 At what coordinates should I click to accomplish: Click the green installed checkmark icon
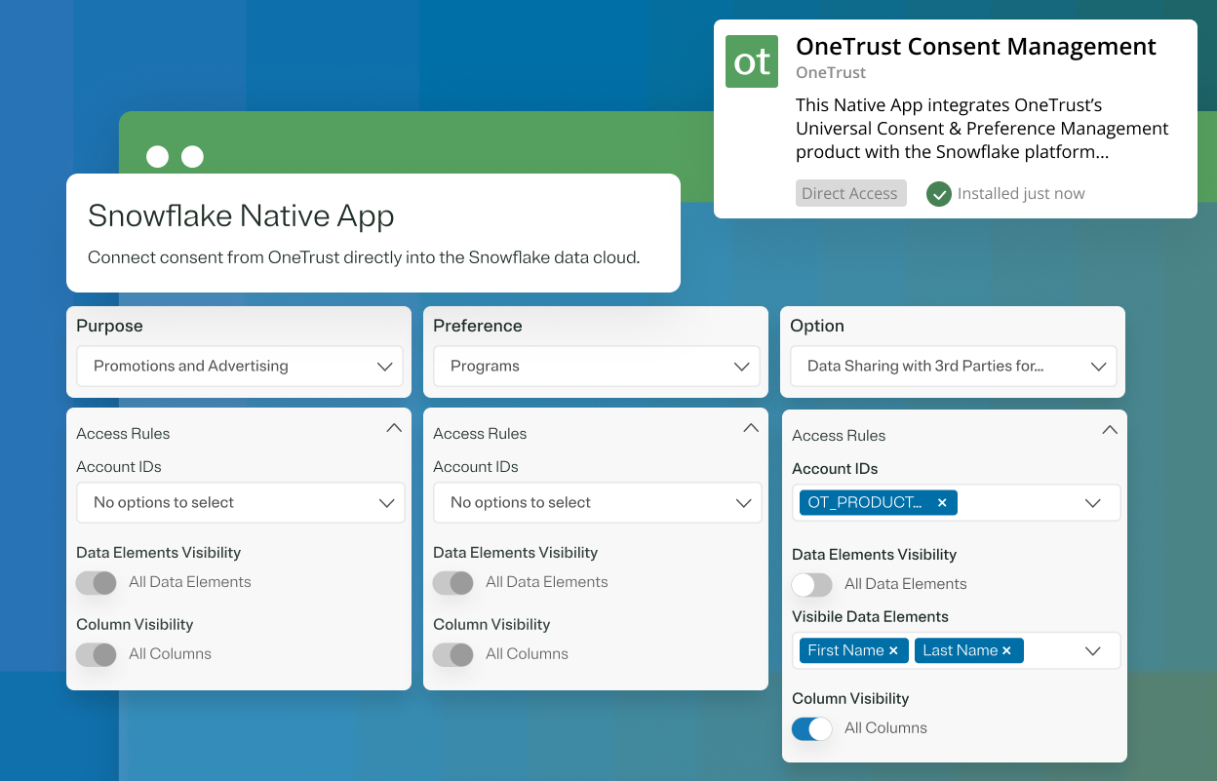pos(938,193)
